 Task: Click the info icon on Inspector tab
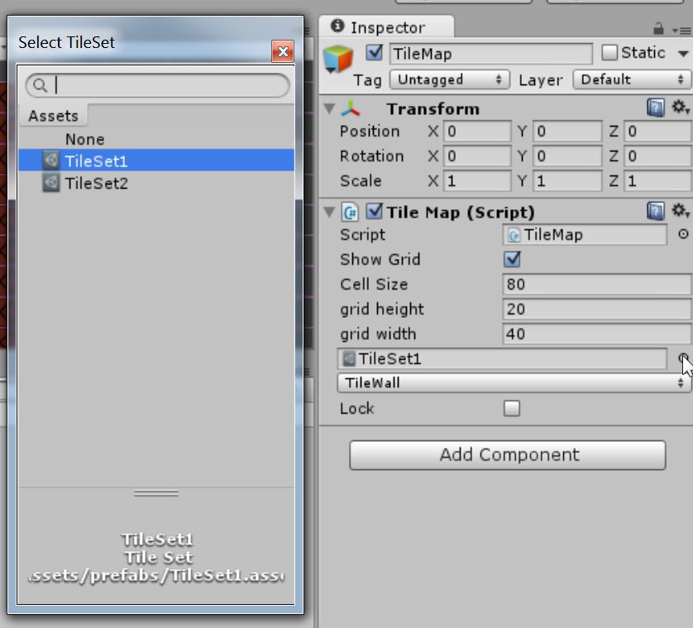(x=337, y=26)
